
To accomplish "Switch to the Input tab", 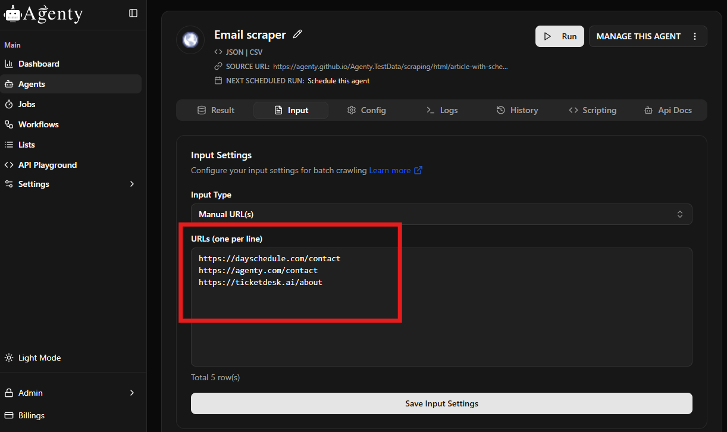I will (291, 110).
